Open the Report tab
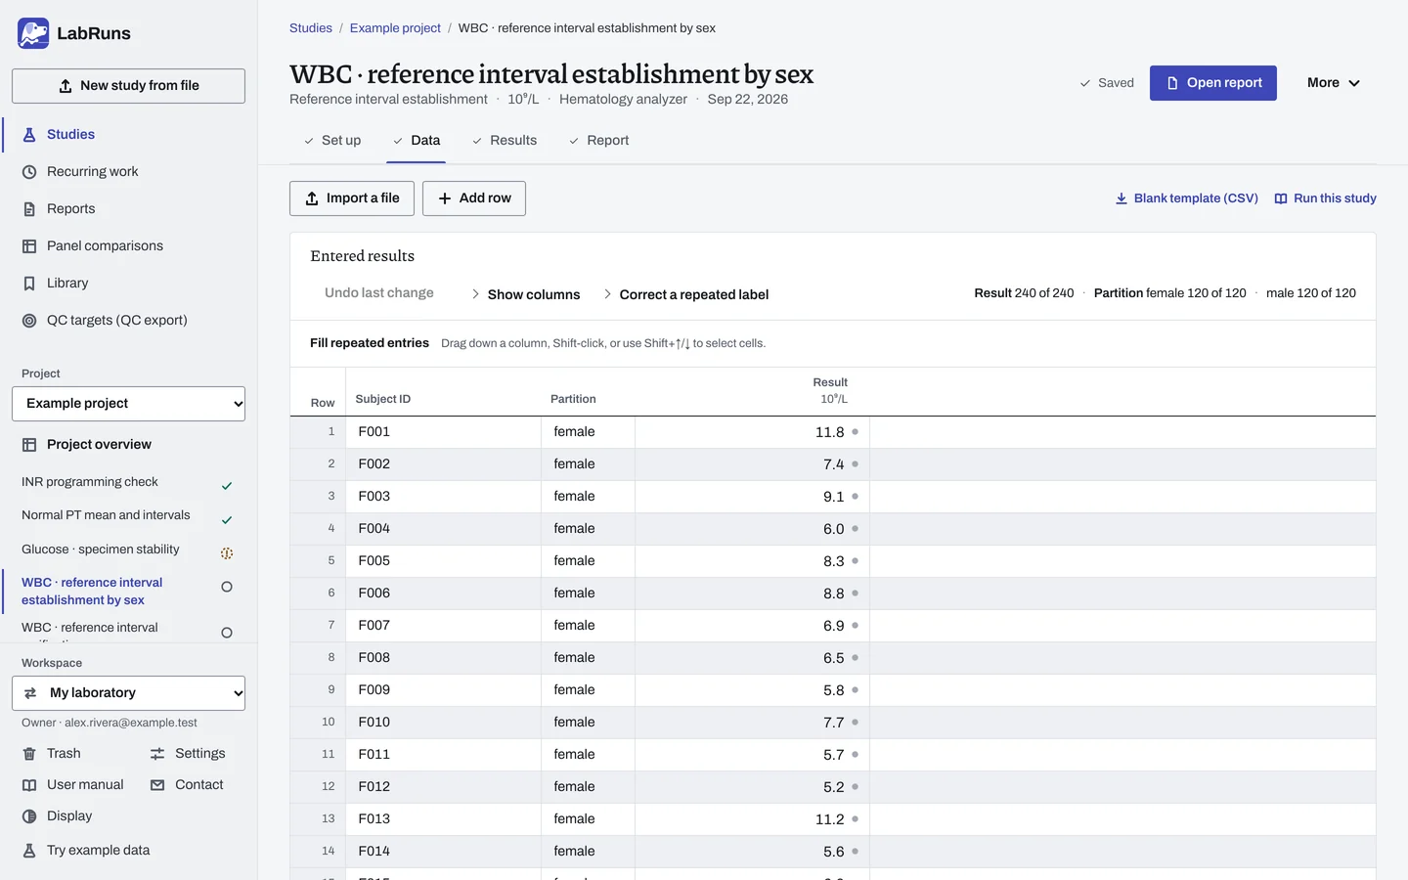 point(598,141)
